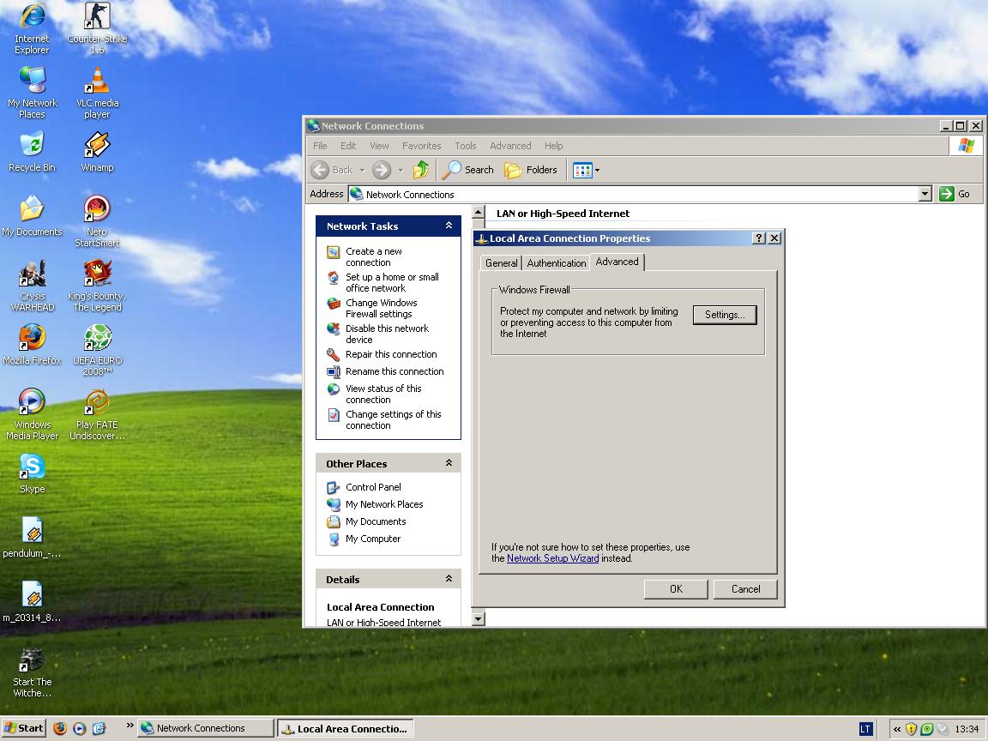Click the Go button beside Address bar

[955, 194]
